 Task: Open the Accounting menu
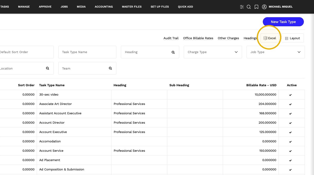point(104,7)
